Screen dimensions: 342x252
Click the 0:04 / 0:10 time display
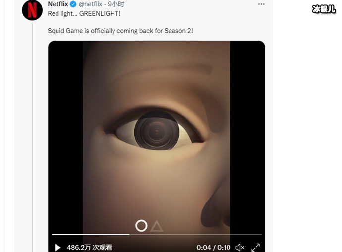(214, 247)
